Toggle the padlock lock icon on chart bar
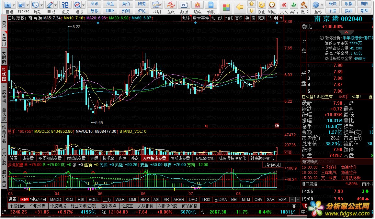 (x=269, y=18)
